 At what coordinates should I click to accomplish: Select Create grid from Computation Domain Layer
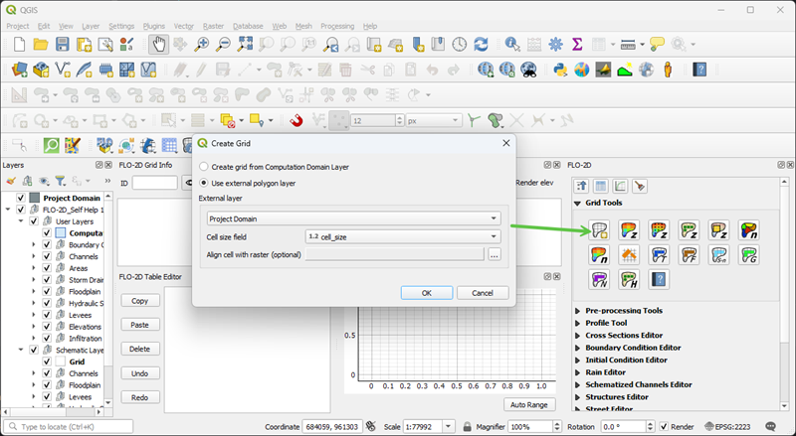[x=205, y=167]
